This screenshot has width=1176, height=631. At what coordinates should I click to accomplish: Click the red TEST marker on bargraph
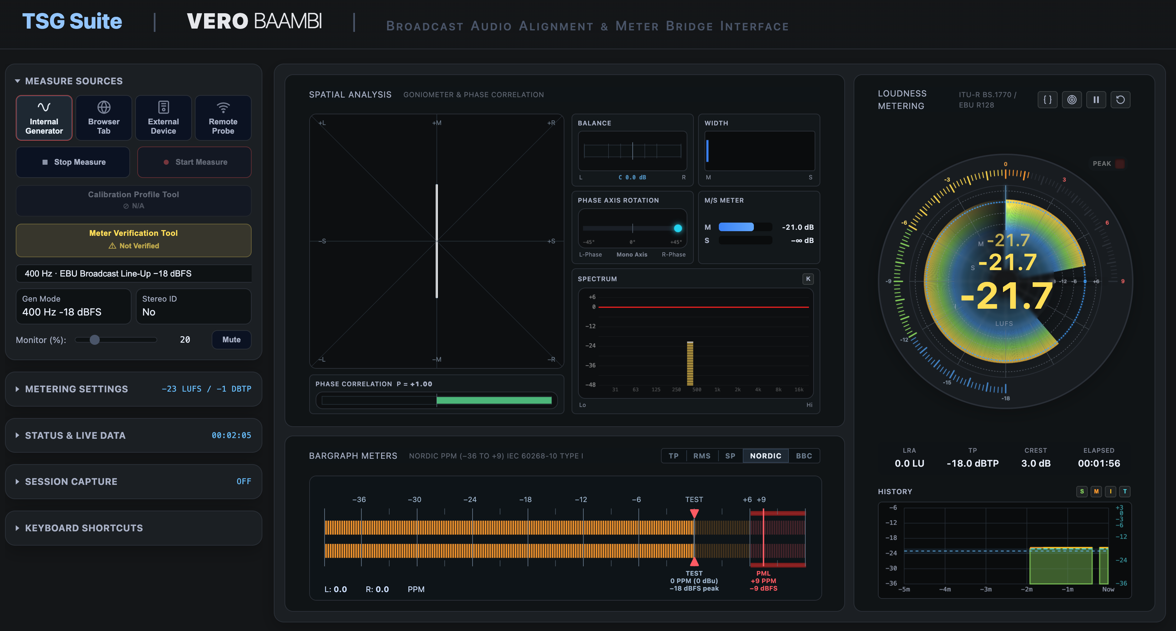coord(694,514)
